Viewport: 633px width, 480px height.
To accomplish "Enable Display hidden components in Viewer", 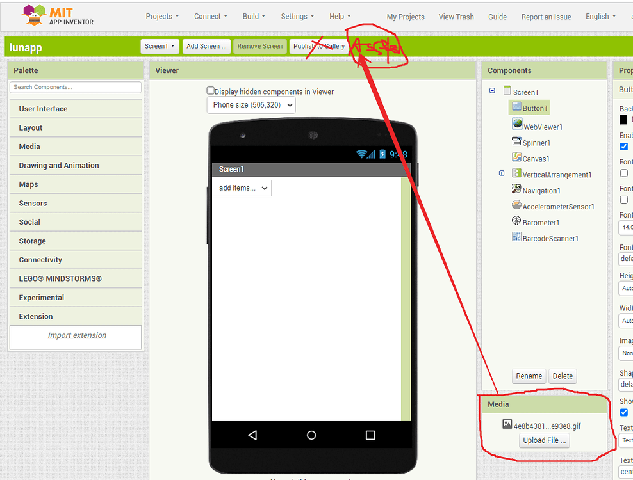I will [210, 91].
